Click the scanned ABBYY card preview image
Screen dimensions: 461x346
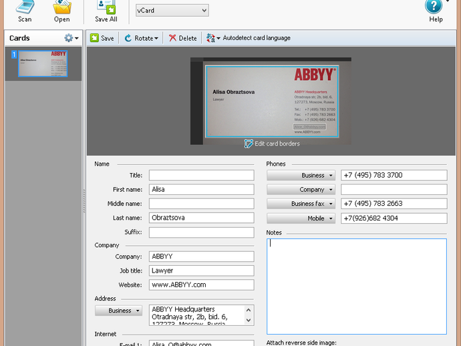[x=272, y=102]
